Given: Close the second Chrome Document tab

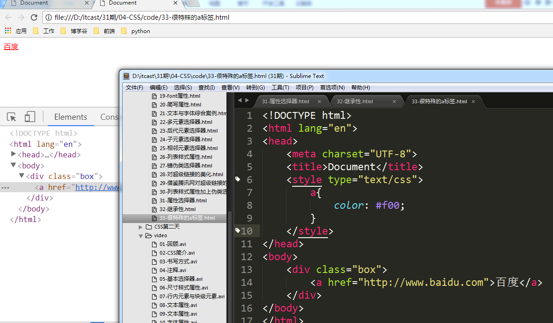Looking at the screenshot, I should point(176,3).
